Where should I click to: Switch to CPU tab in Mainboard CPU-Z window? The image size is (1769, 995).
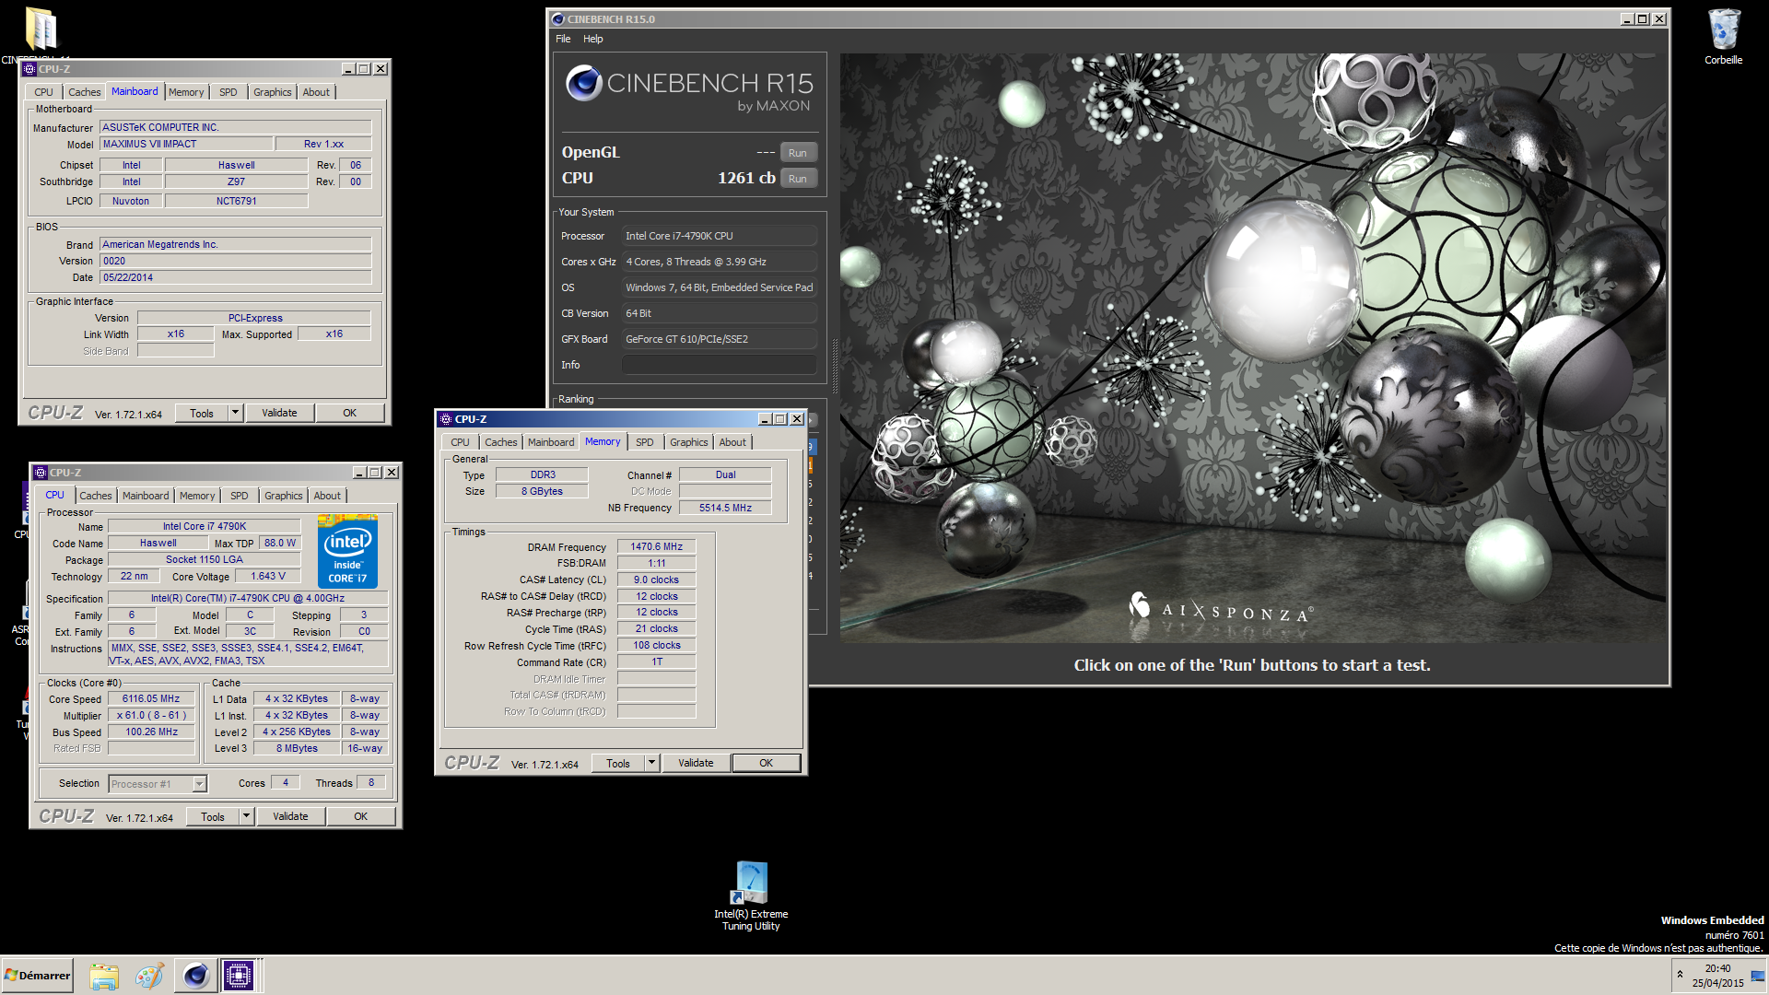click(x=43, y=92)
